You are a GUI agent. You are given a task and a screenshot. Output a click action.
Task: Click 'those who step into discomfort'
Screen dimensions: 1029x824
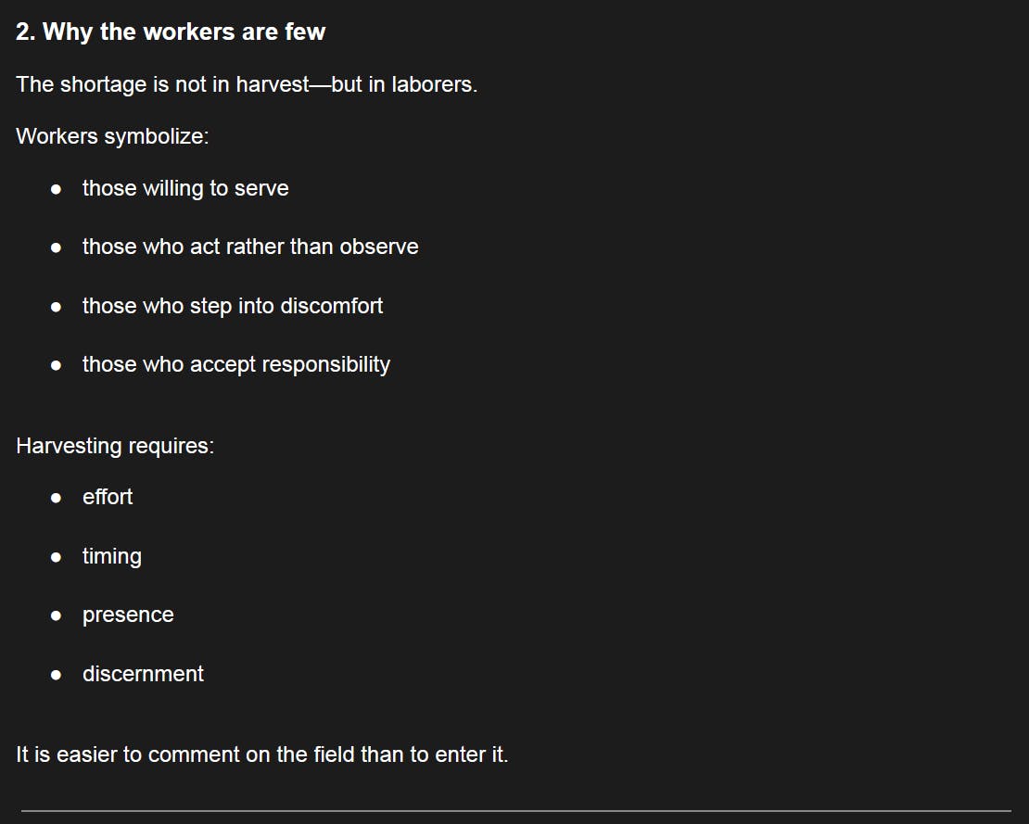pyautogui.click(x=233, y=307)
